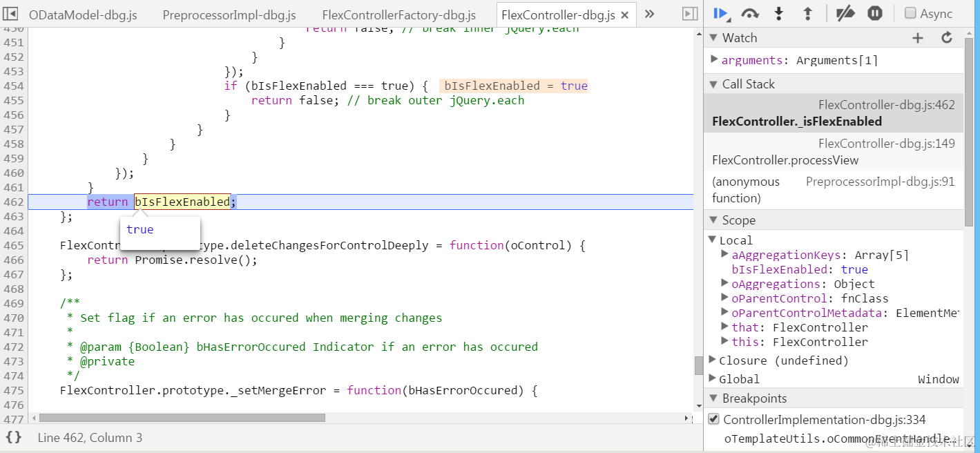
Task: Select the anonymous function call frame
Action: [x=833, y=190]
